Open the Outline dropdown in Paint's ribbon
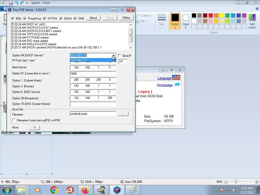Viewport: 260px width, 195px height. [x=144, y=15]
